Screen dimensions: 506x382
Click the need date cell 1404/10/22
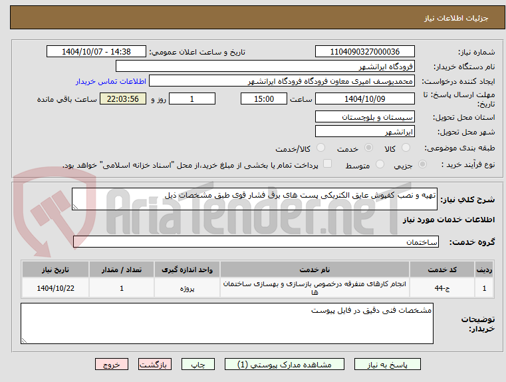click(55, 288)
